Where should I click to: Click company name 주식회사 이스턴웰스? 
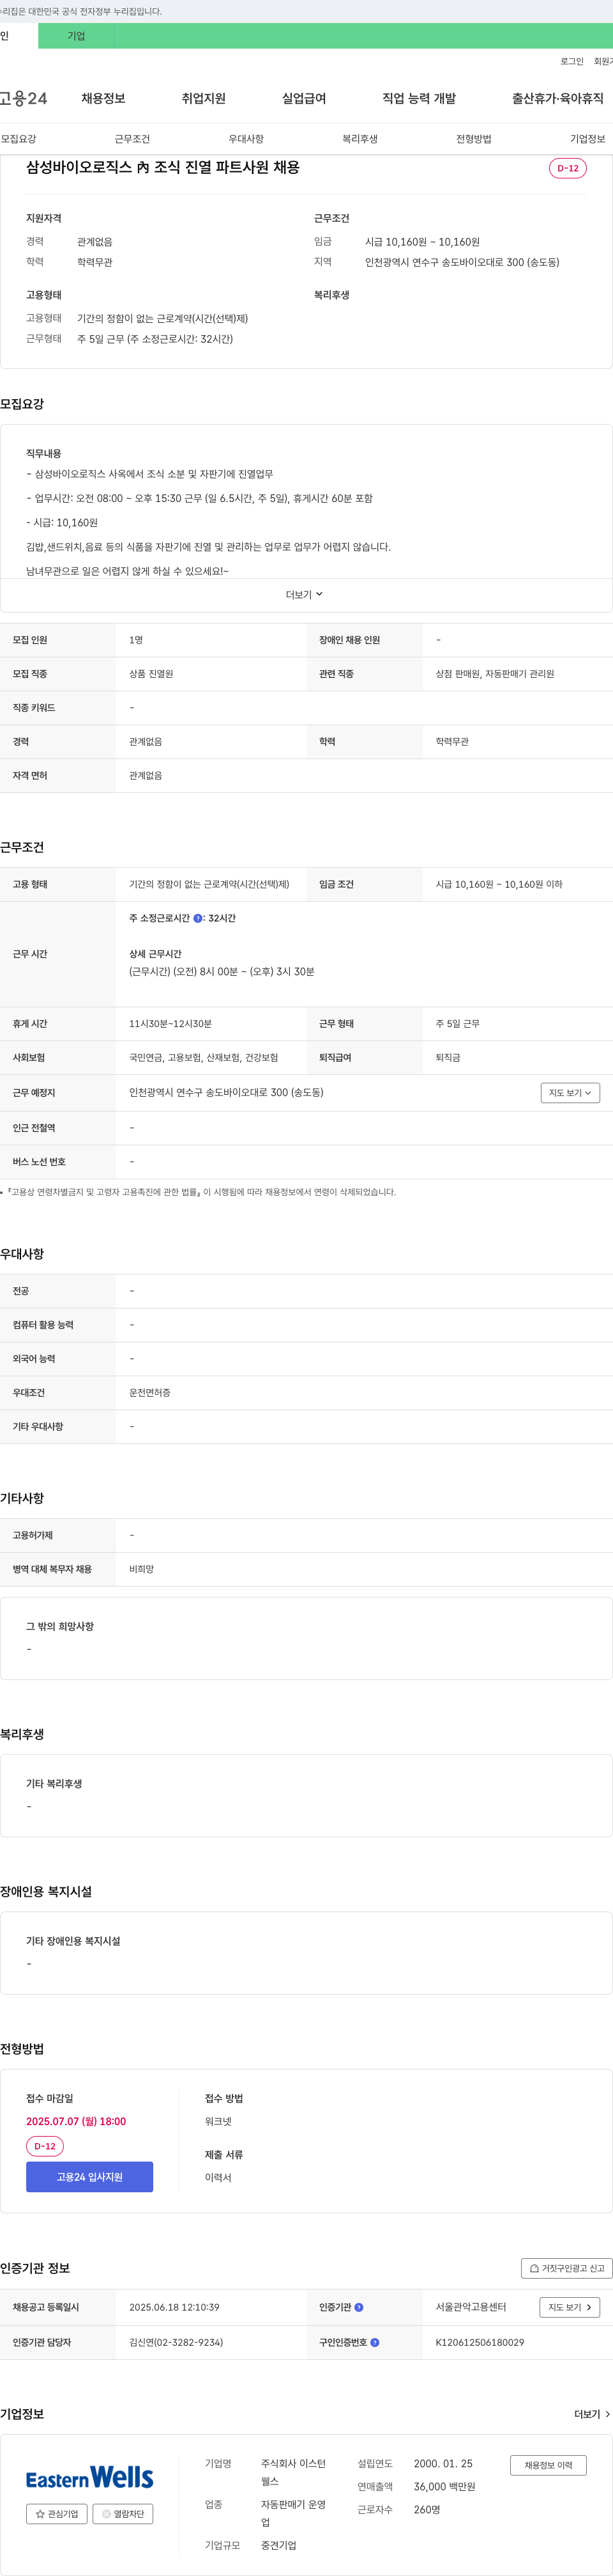(294, 2472)
